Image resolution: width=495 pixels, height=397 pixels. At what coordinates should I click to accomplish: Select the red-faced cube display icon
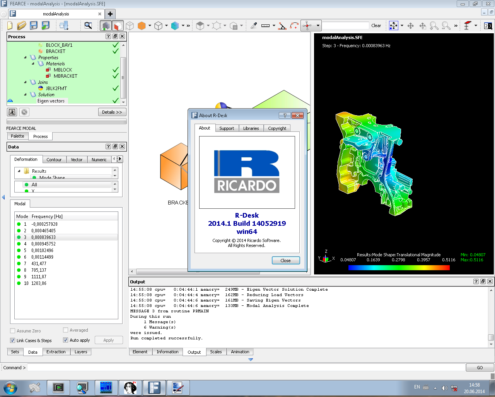coord(118,26)
